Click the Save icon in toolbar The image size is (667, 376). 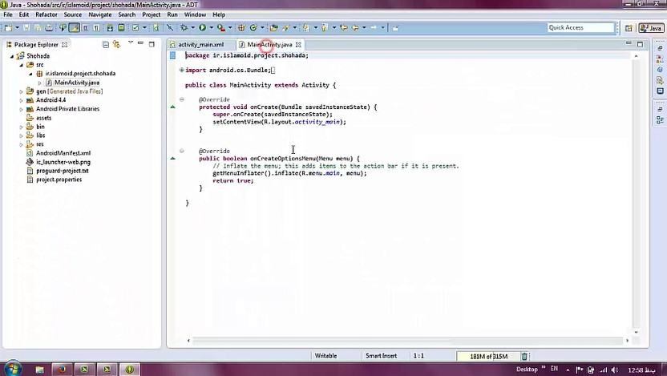(25, 27)
